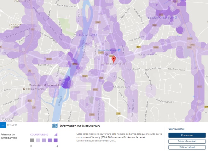Switch to Débits - Upload map
The image size is (208, 154).
pos(187,147)
